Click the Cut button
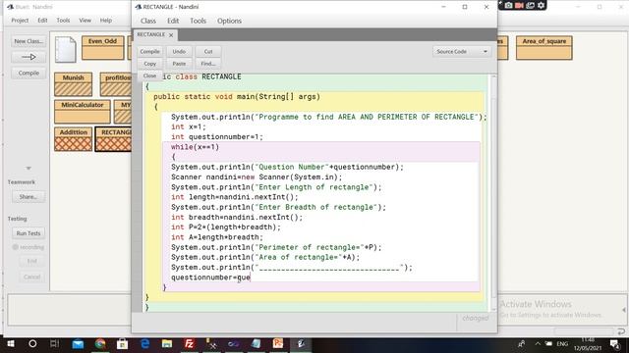This screenshot has height=353, width=629. [208, 52]
